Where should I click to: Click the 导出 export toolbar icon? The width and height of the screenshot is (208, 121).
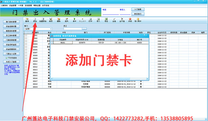coord(106,20)
